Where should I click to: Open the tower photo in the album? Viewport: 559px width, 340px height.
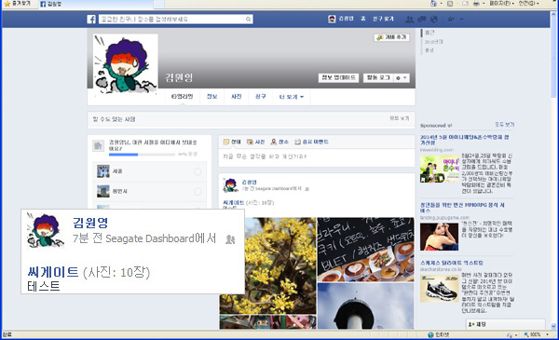pyautogui.click(x=365, y=306)
